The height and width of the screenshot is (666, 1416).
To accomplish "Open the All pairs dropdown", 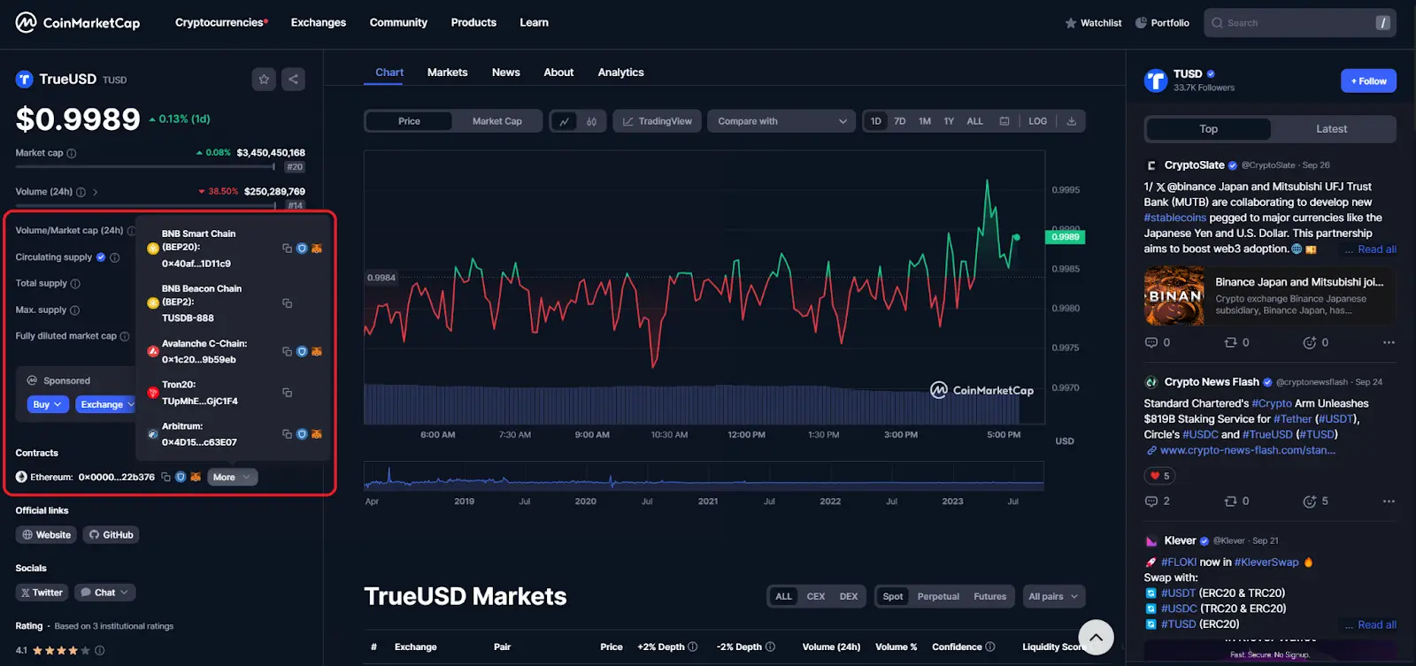I will [1053, 596].
